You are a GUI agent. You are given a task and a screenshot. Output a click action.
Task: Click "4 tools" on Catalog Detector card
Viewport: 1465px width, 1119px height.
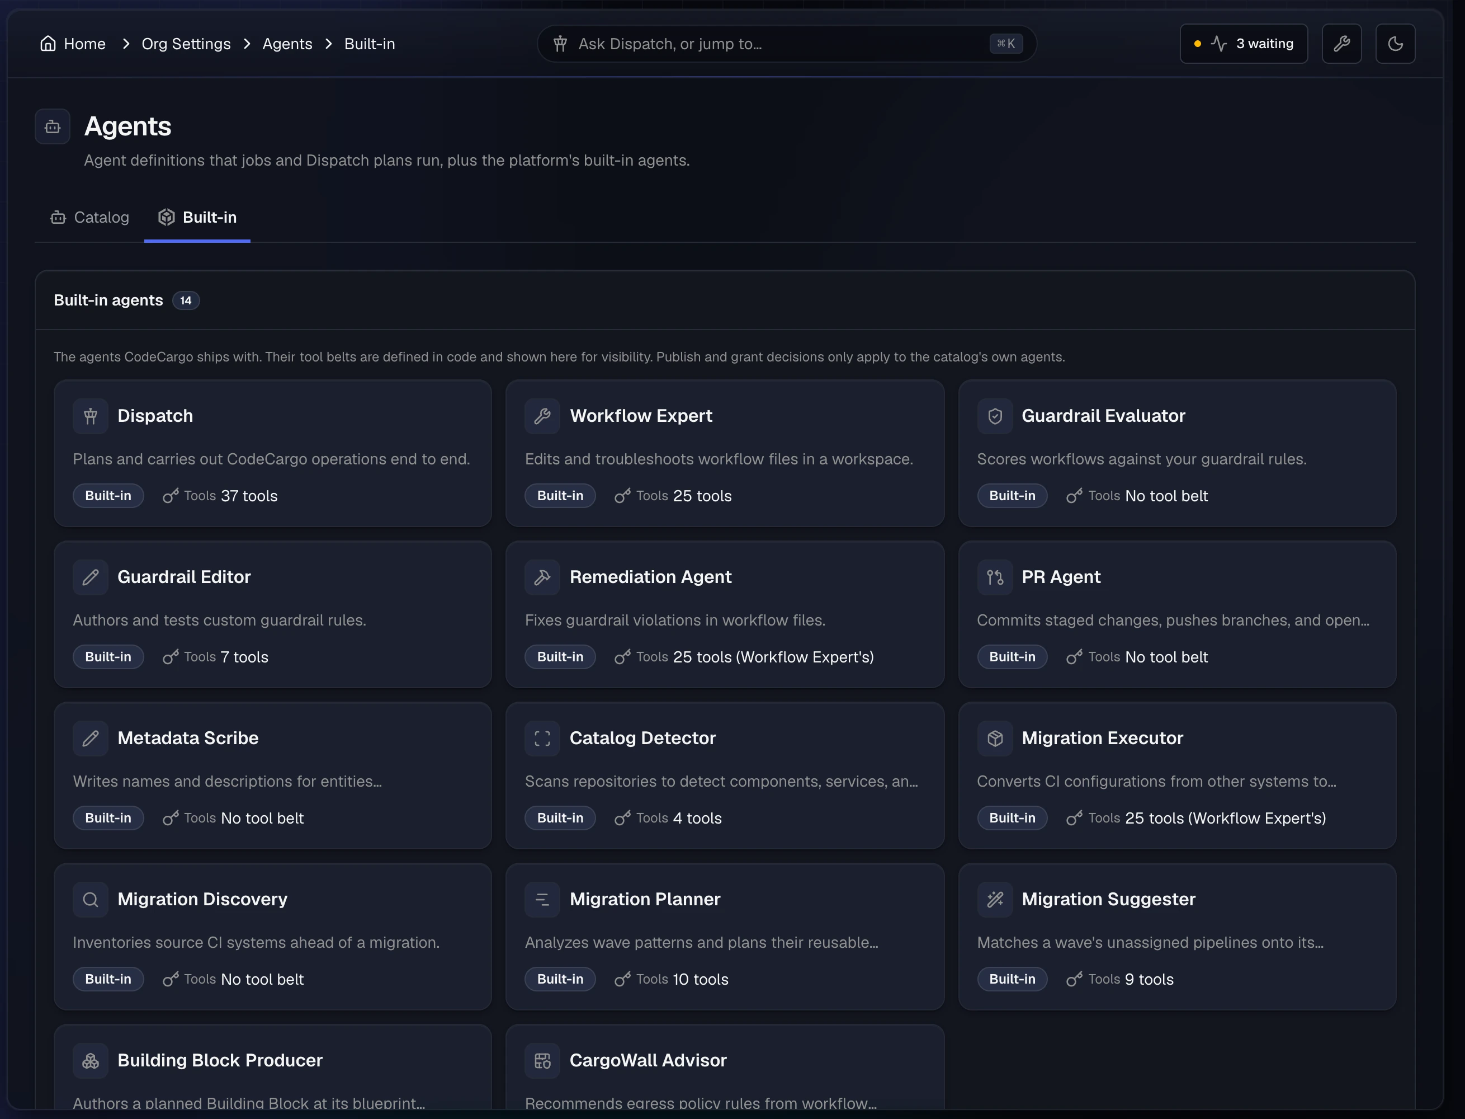(x=697, y=819)
